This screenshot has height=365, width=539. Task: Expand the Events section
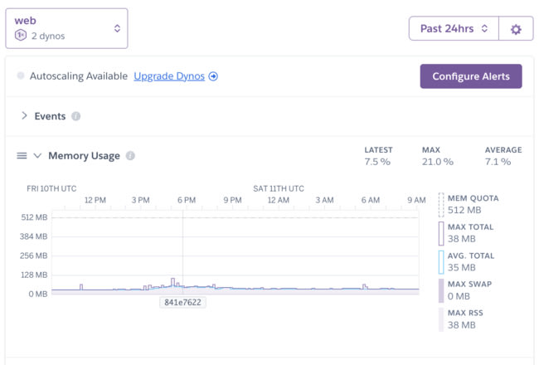click(x=24, y=116)
